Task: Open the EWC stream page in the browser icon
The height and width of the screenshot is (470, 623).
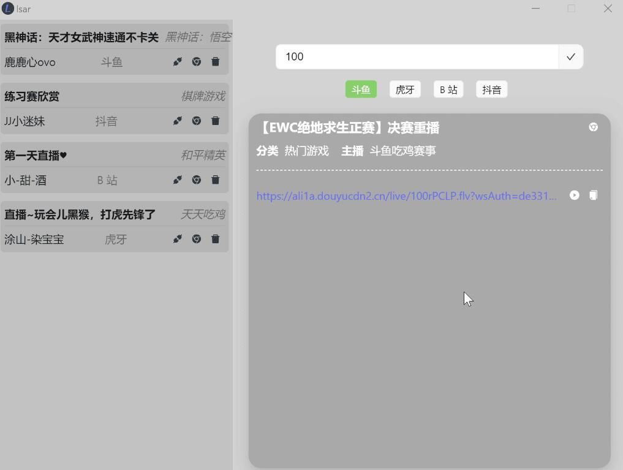Action: [x=593, y=127]
